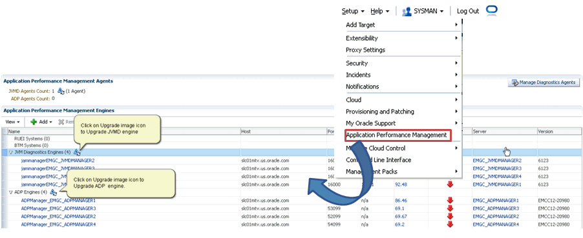Click the 69.1 value link
Viewport: 583px width, 238px height.
coord(399,208)
